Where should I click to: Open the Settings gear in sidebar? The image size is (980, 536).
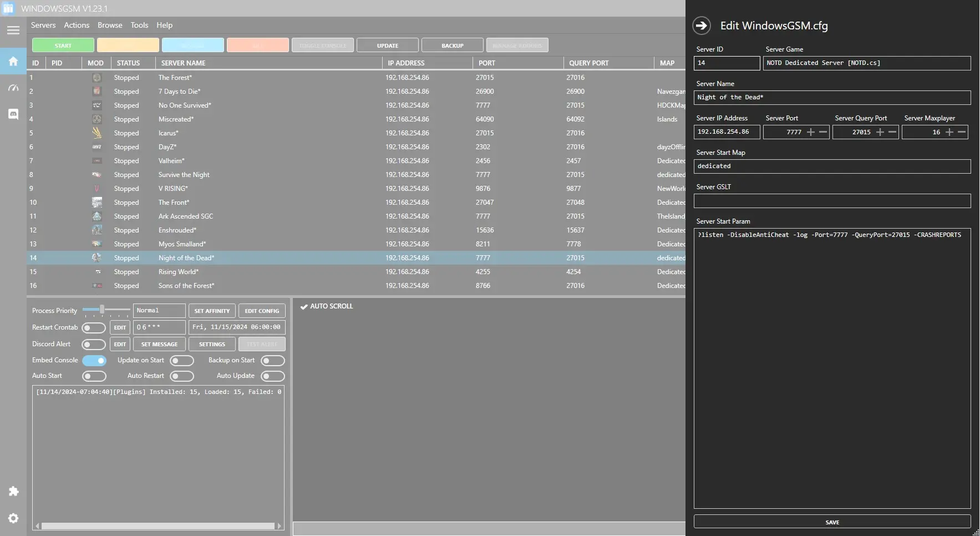13,518
